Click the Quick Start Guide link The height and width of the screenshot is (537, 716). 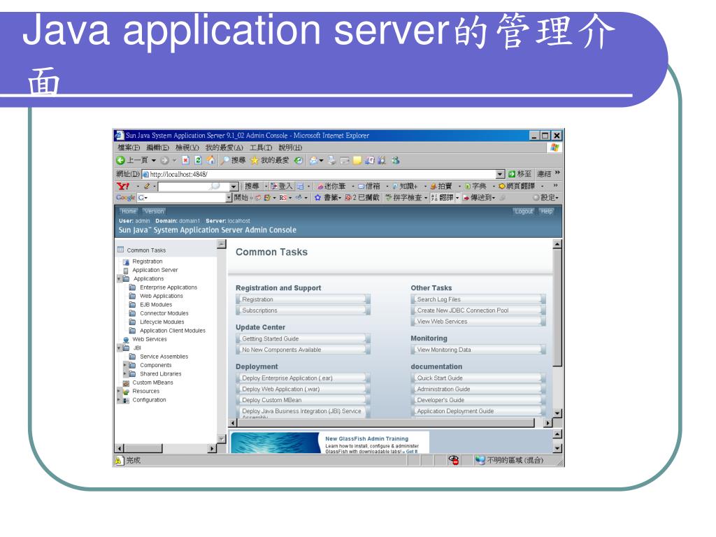[478, 378]
